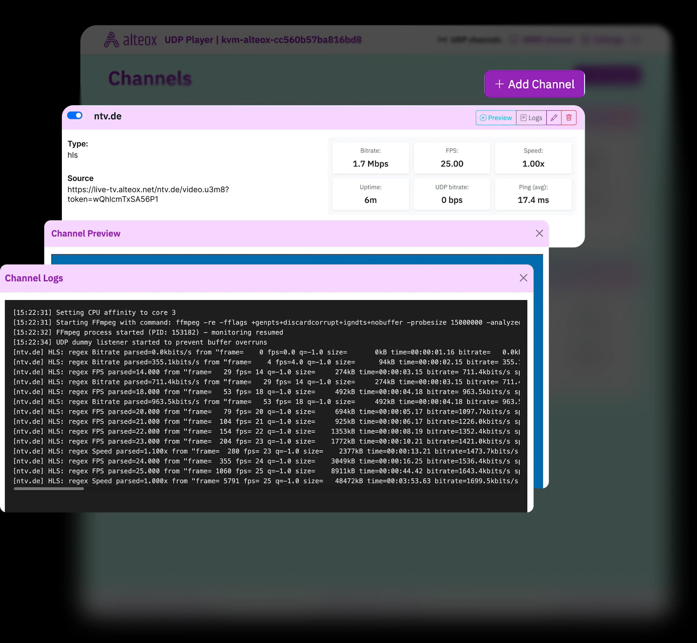The height and width of the screenshot is (643, 697).
Task: Click the Ping average card showing 17.4 ms
Action: pos(533,194)
